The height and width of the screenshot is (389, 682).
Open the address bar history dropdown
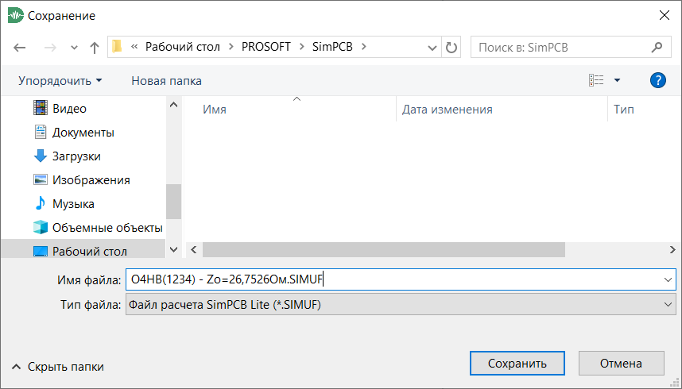(432, 48)
